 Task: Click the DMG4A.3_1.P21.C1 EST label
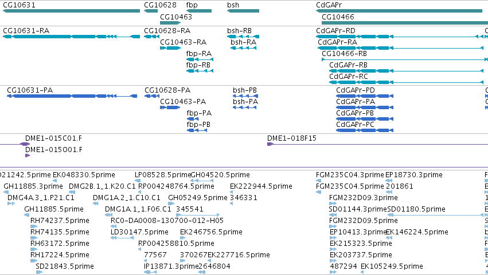pyautogui.click(x=41, y=198)
